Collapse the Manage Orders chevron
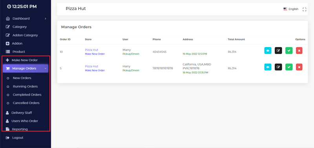The height and width of the screenshot is (148, 314). pyautogui.click(x=46, y=68)
